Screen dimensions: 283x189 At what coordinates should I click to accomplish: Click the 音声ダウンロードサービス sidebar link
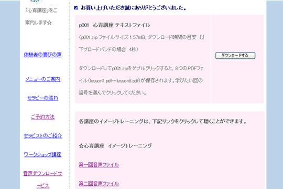(x=43, y=180)
